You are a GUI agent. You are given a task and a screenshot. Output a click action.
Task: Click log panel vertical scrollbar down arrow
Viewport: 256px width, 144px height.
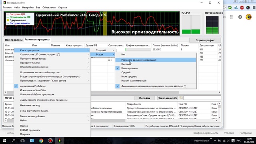click(x=219, y=117)
